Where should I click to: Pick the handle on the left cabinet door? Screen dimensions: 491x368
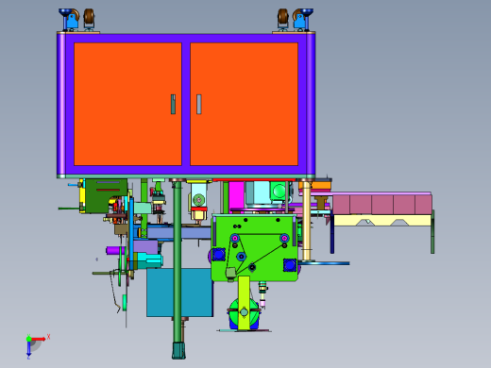(x=173, y=104)
